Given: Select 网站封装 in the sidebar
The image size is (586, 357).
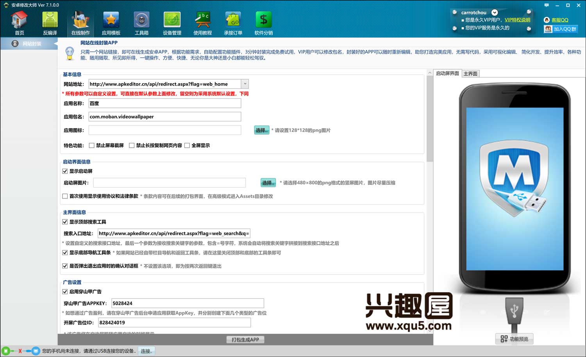Looking at the screenshot, I should [29, 44].
